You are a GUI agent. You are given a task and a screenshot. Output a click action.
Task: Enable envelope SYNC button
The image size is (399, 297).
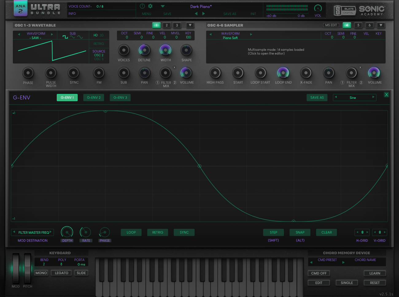click(184, 233)
